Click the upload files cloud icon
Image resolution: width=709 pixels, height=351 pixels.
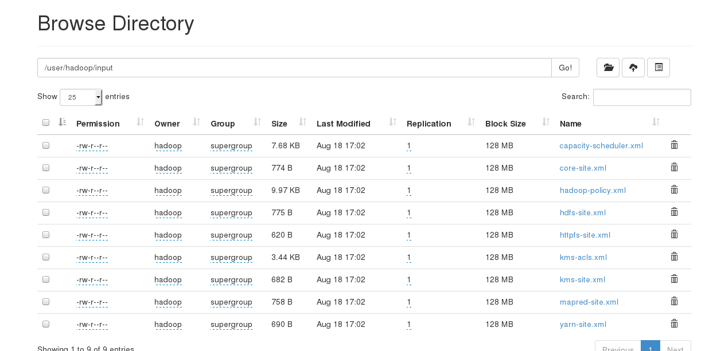633,68
